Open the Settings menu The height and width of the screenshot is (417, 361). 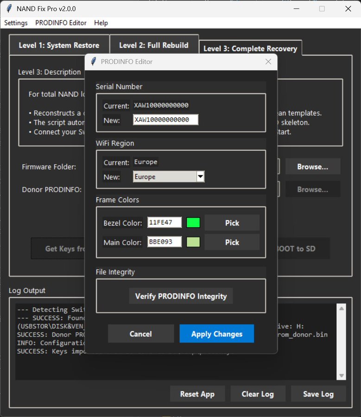click(16, 23)
